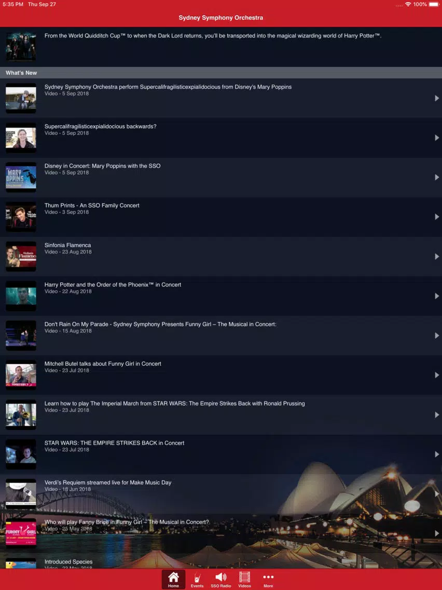Tap arrow beside Thum Prints family concert
This screenshot has width=442, height=590.
tap(437, 217)
